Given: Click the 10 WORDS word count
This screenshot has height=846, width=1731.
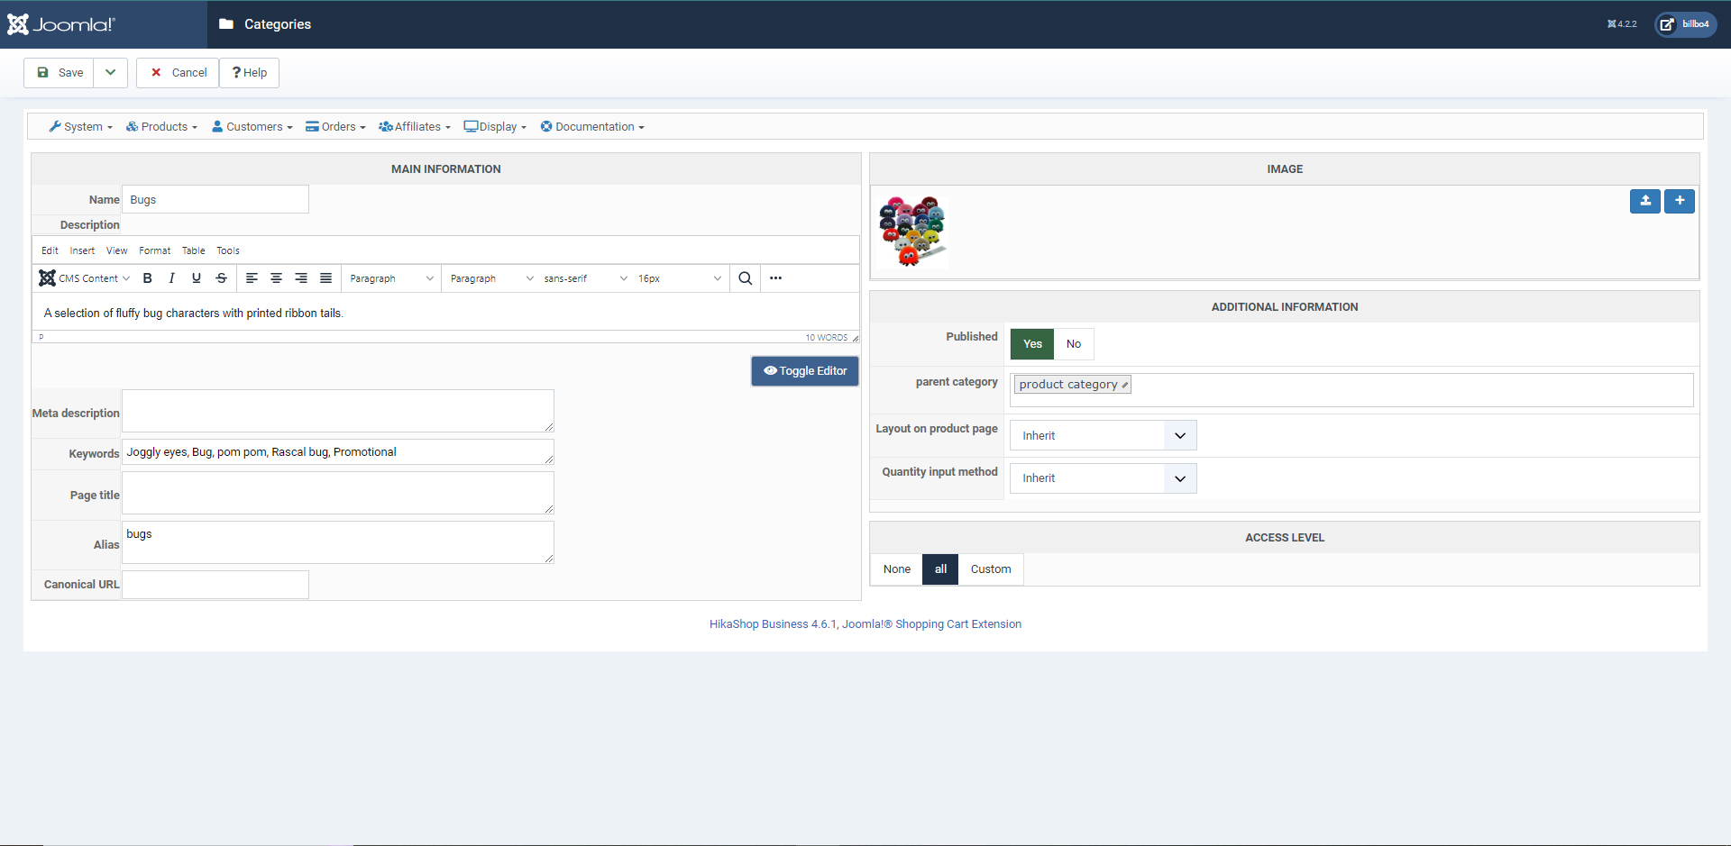Looking at the screenshot, I should [827, 338].
